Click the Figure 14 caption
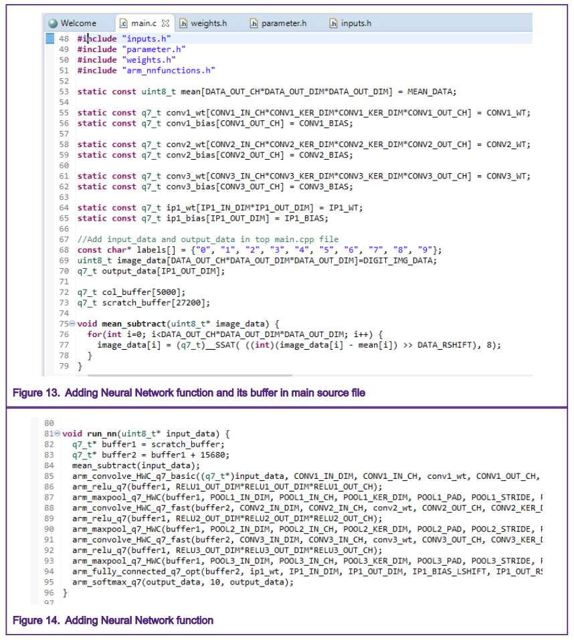The height and width of the screenshot is (640, 574). point(113,621)
